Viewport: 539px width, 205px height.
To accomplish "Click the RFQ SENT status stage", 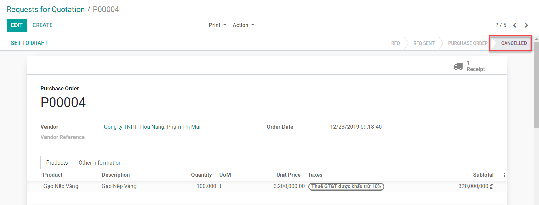I will pyautogui.click(x=424, y=43).
